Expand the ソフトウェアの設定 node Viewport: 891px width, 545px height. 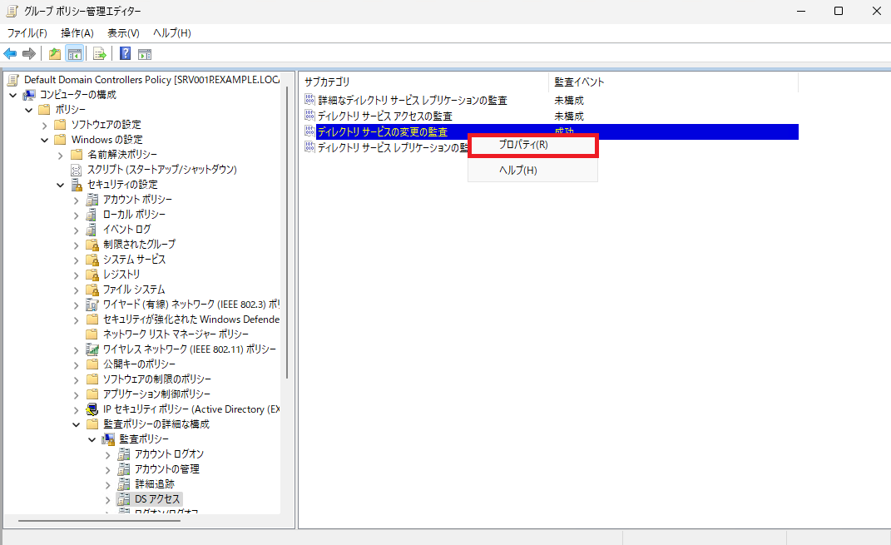tap(44, 125)
